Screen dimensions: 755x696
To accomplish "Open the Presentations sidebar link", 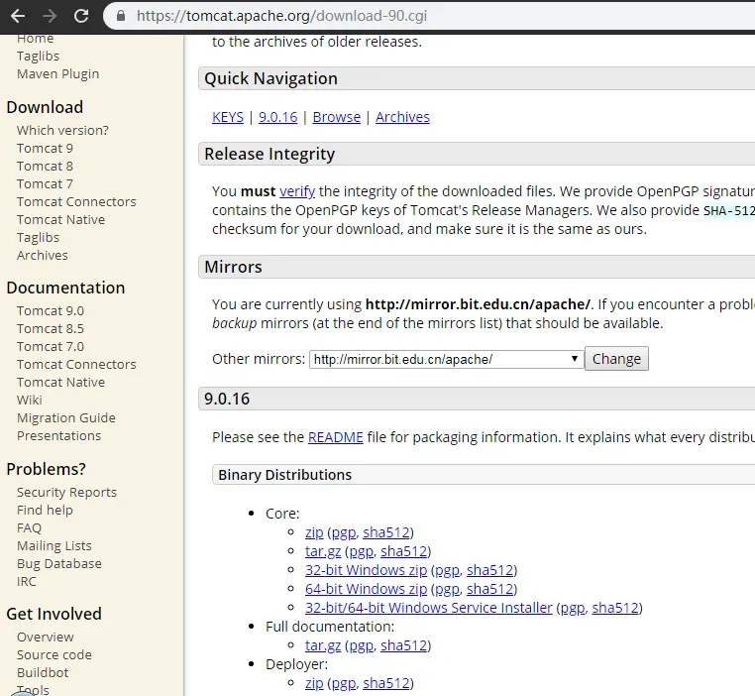I will tap(58, 436).
